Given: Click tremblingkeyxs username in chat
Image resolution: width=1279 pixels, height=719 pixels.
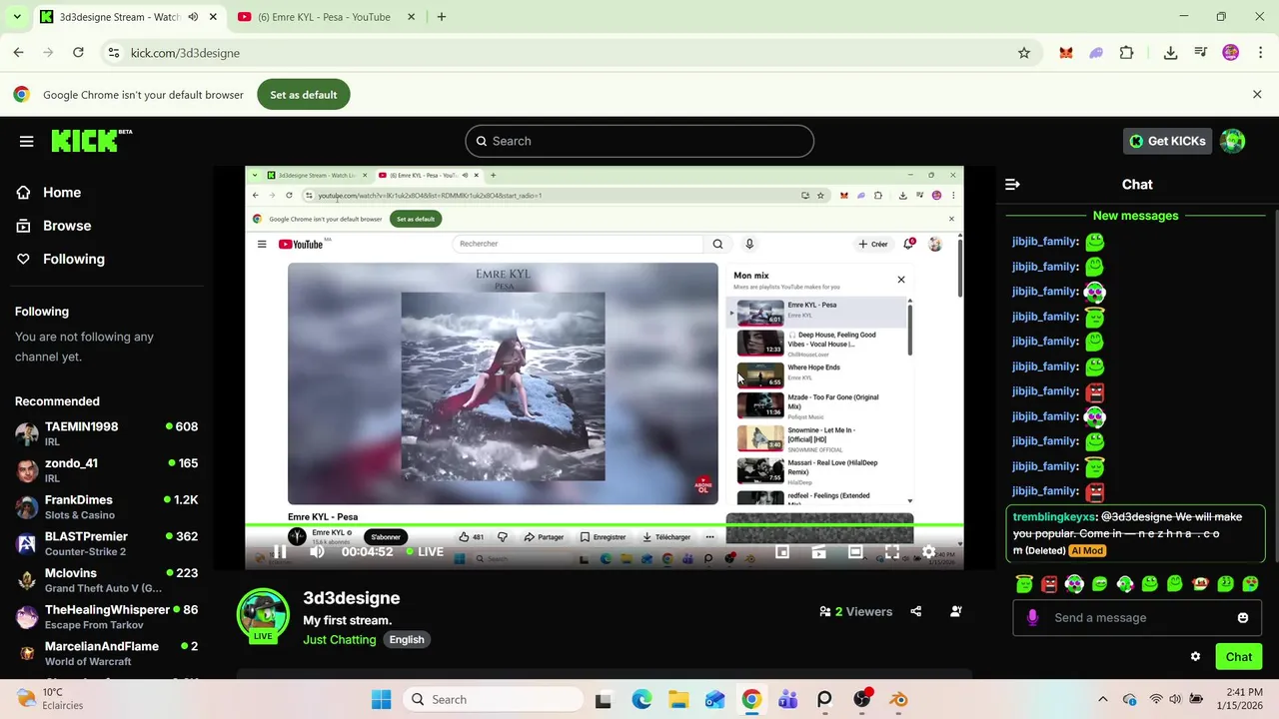Looking at the screenshot, I should [1054, 517].
